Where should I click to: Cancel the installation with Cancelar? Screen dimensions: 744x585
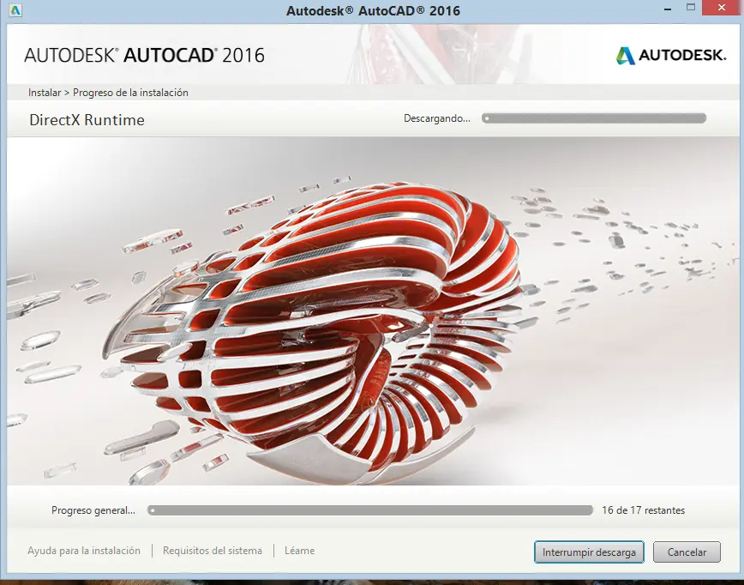(687, 552)
